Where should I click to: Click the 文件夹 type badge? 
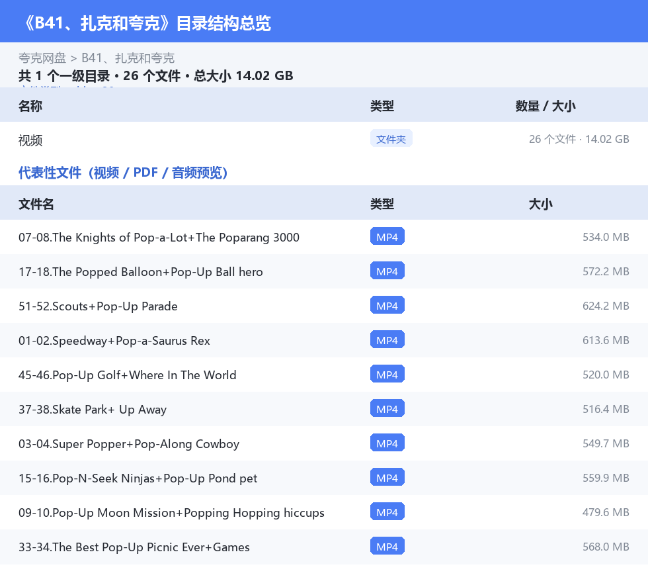pos(391,139)
